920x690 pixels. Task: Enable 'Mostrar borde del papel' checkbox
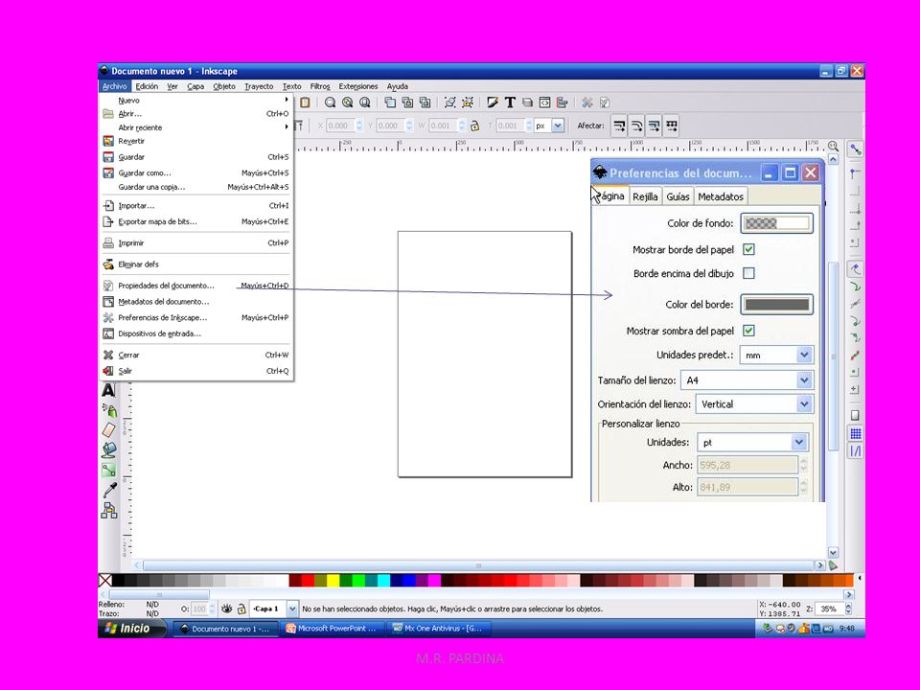click(748, 249)
